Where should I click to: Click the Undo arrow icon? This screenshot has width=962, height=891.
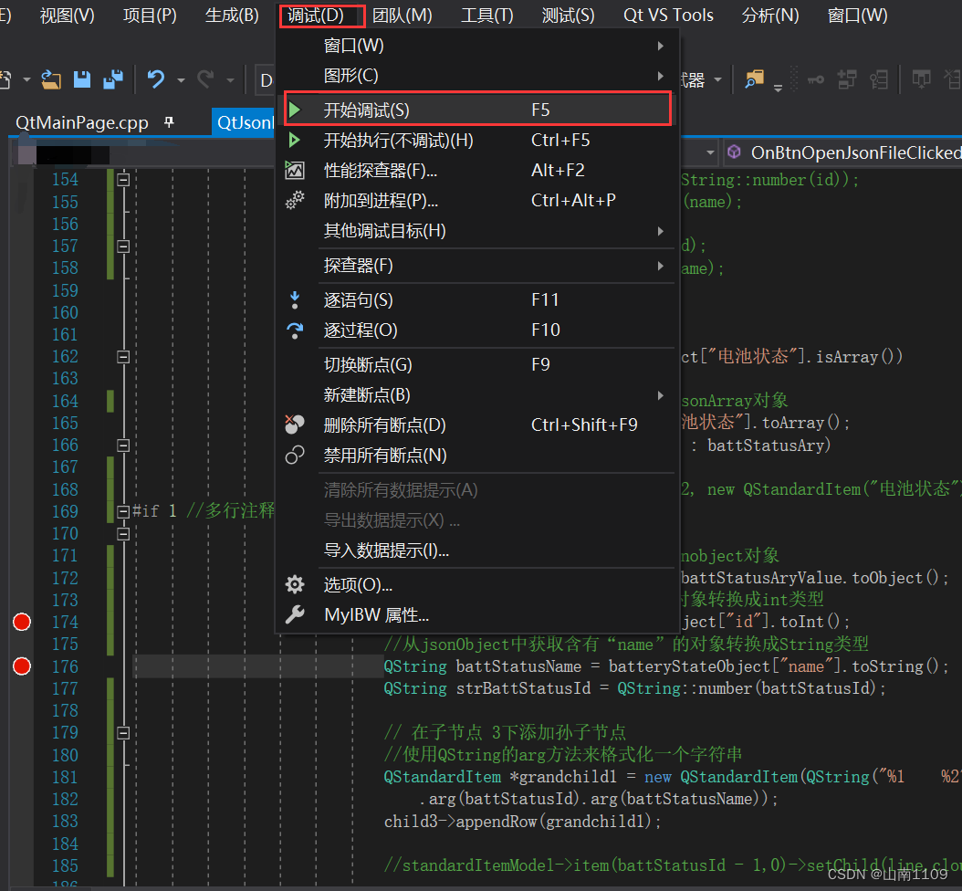156,79
